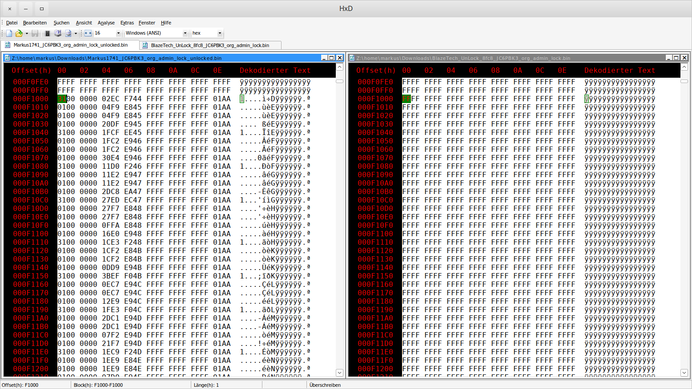Image resolution: width=692 pixels, height=389 pixels.
Task: Click hex value 16E0 in row 000F1100
Action: click(x=111, y=234)
